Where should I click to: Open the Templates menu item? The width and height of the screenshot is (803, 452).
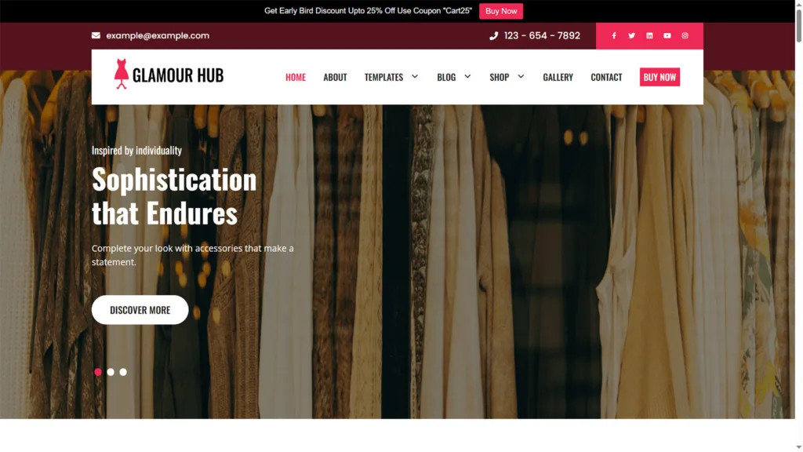tap(383, 77)
